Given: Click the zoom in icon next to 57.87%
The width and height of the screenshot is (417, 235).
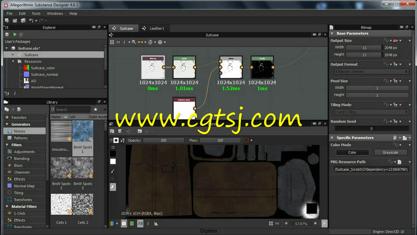Looking at the screenshot, I should (x=315, y=224).
